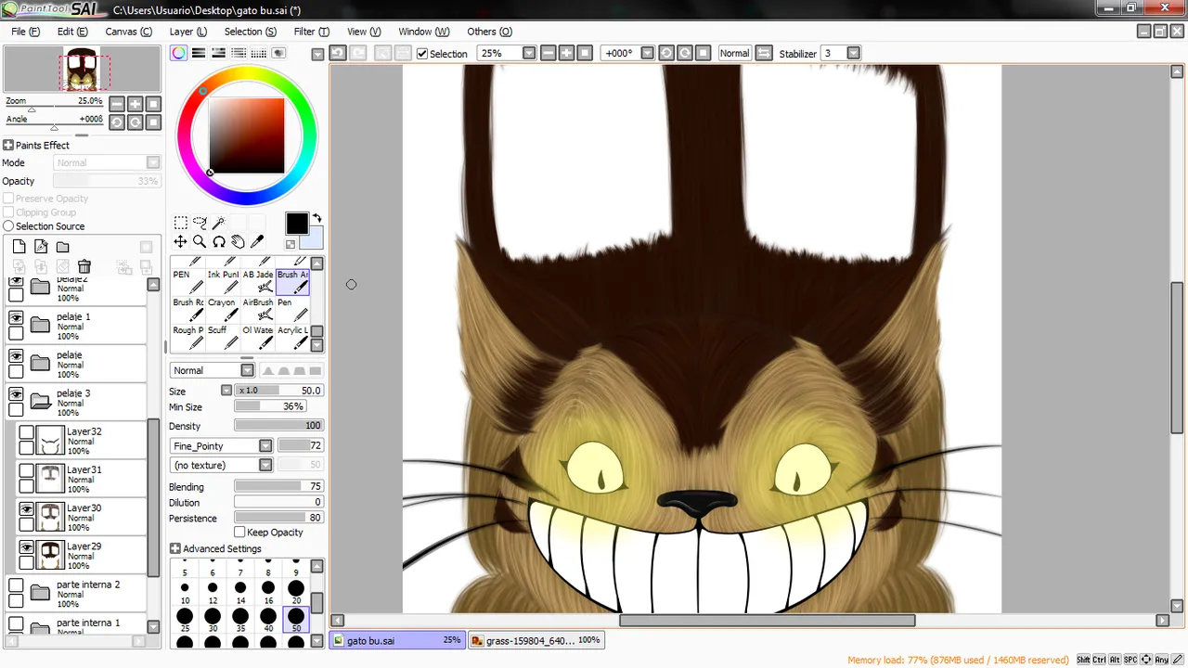Viewport: 1188px width, 668px height.
Task: Click the black foreground color swatch
Action: [296, 224]
